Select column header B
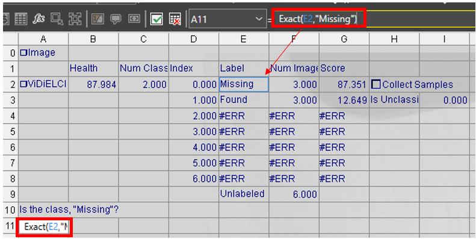 (x=93, y=39)
